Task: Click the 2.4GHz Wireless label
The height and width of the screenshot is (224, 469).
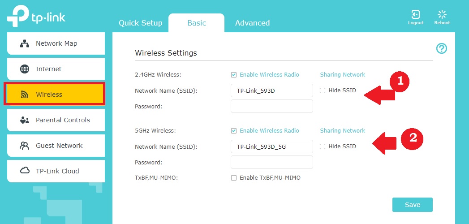Action: click(158, 75)
